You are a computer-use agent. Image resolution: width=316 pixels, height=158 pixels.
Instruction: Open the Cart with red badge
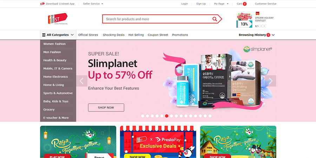pos(242,4)
